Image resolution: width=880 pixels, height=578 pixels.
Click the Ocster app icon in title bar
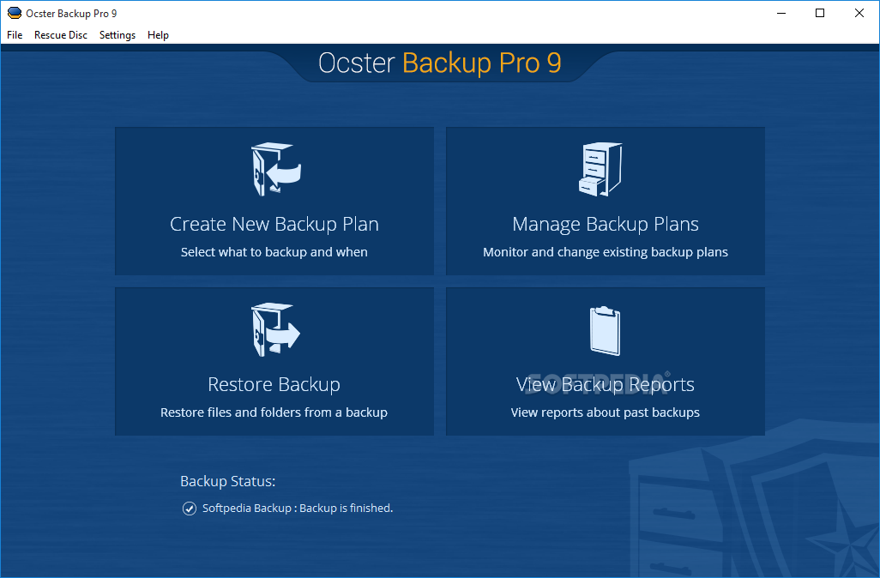click(14, 13)
